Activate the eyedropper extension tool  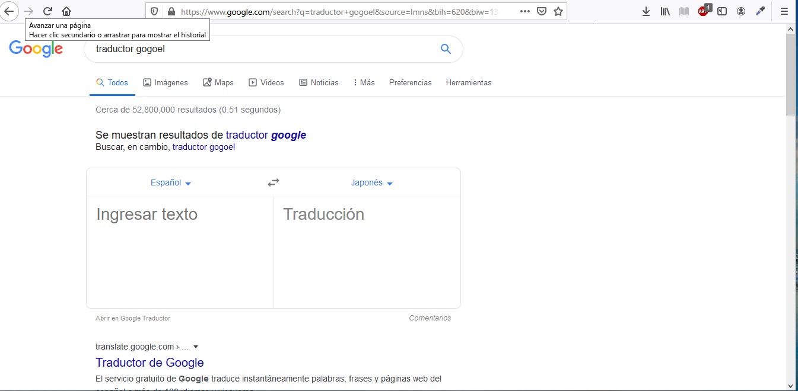click(x=760, y=11)
